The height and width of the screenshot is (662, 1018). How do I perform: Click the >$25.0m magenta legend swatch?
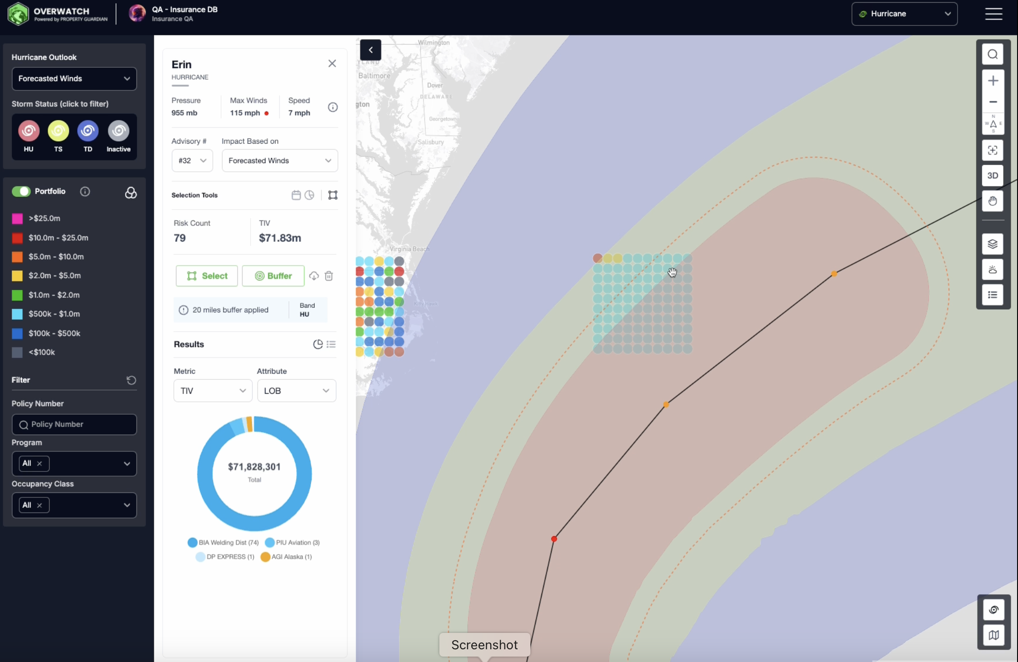tap(17, 219)
